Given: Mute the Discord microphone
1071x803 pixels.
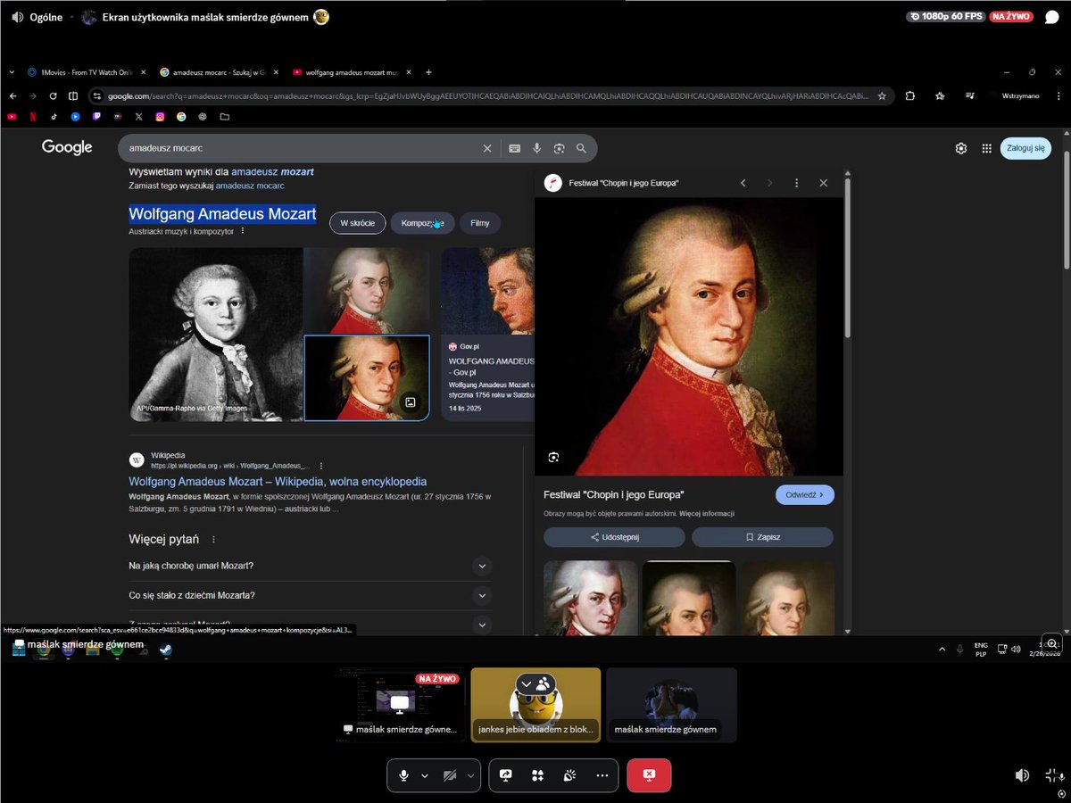Looking at the screenshot, I should [x=404, y=775].
